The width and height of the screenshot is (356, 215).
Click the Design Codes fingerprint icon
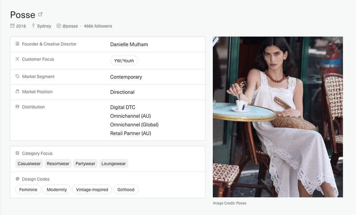click(x=18, y=179)
